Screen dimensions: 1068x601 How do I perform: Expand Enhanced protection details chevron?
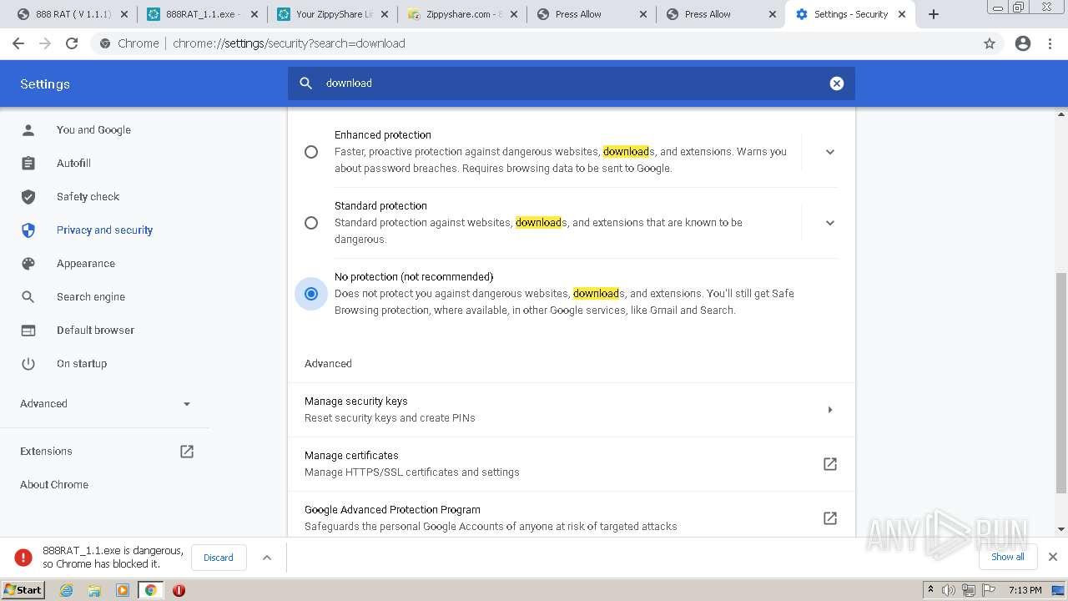click(x=830, y=152)
